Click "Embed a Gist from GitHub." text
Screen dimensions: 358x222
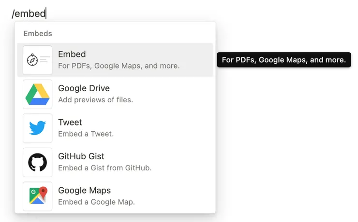[104, 168]
